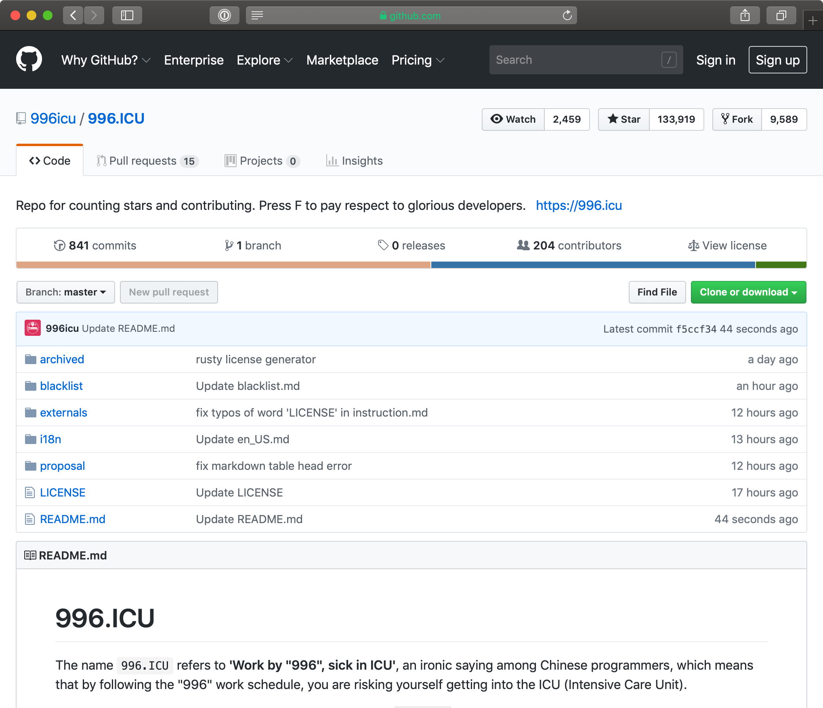Open a new tab with plus icon

(813, 20)
